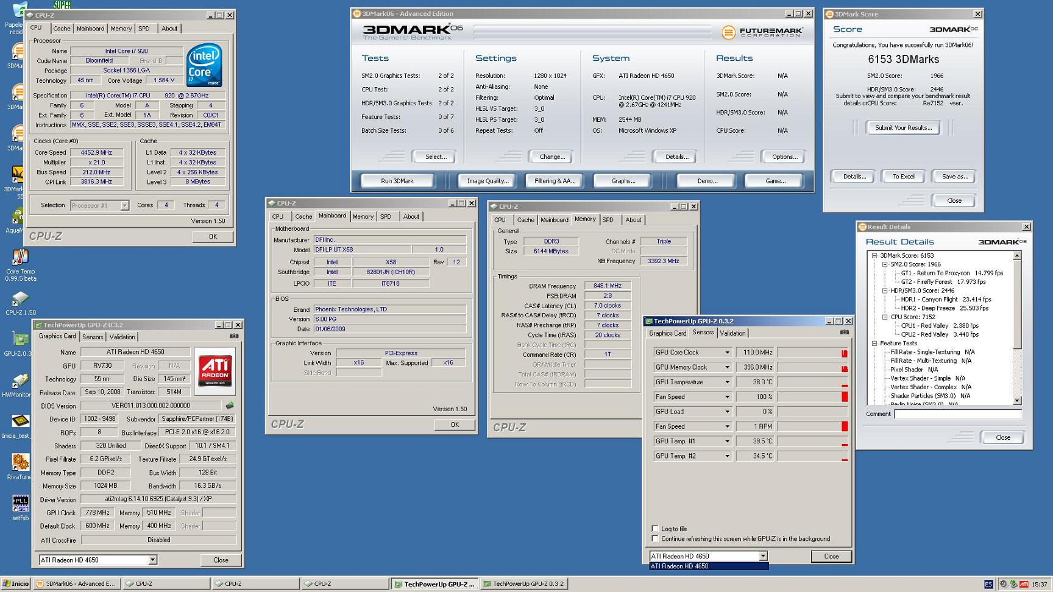Collapse CPU Score: 7152 tree node
Image resolution: width=1053 pixels, height=592 pixels.
tap(885, 317)
